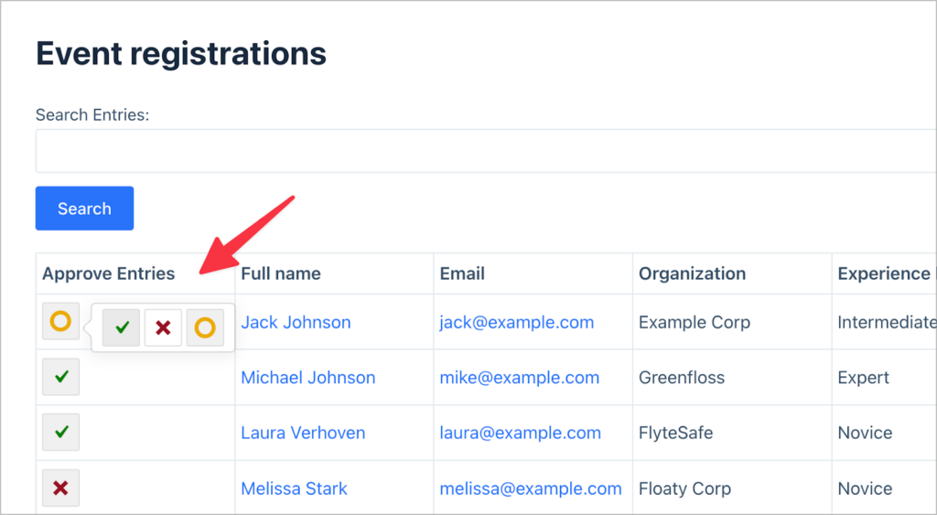The width and height of the screenshot is (937, 515).
Task: Click the Approve Entries column header
Action: (x=108, y=274)
